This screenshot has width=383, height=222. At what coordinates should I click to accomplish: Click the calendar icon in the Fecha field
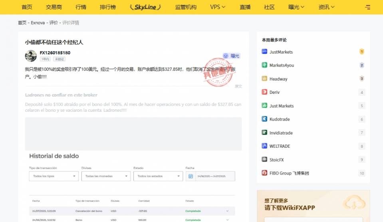click(191, 176)
